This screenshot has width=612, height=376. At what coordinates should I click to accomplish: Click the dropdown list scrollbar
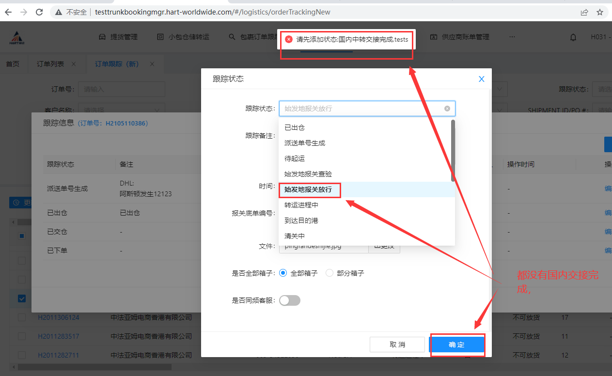coord(453,150)
